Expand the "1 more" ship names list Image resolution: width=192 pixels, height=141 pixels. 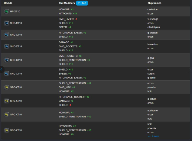154,136
